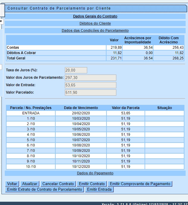Select the Valor dos Juros de Parcelamento field
The height and width of the screenshot is (205, 188).
(90, 78)
